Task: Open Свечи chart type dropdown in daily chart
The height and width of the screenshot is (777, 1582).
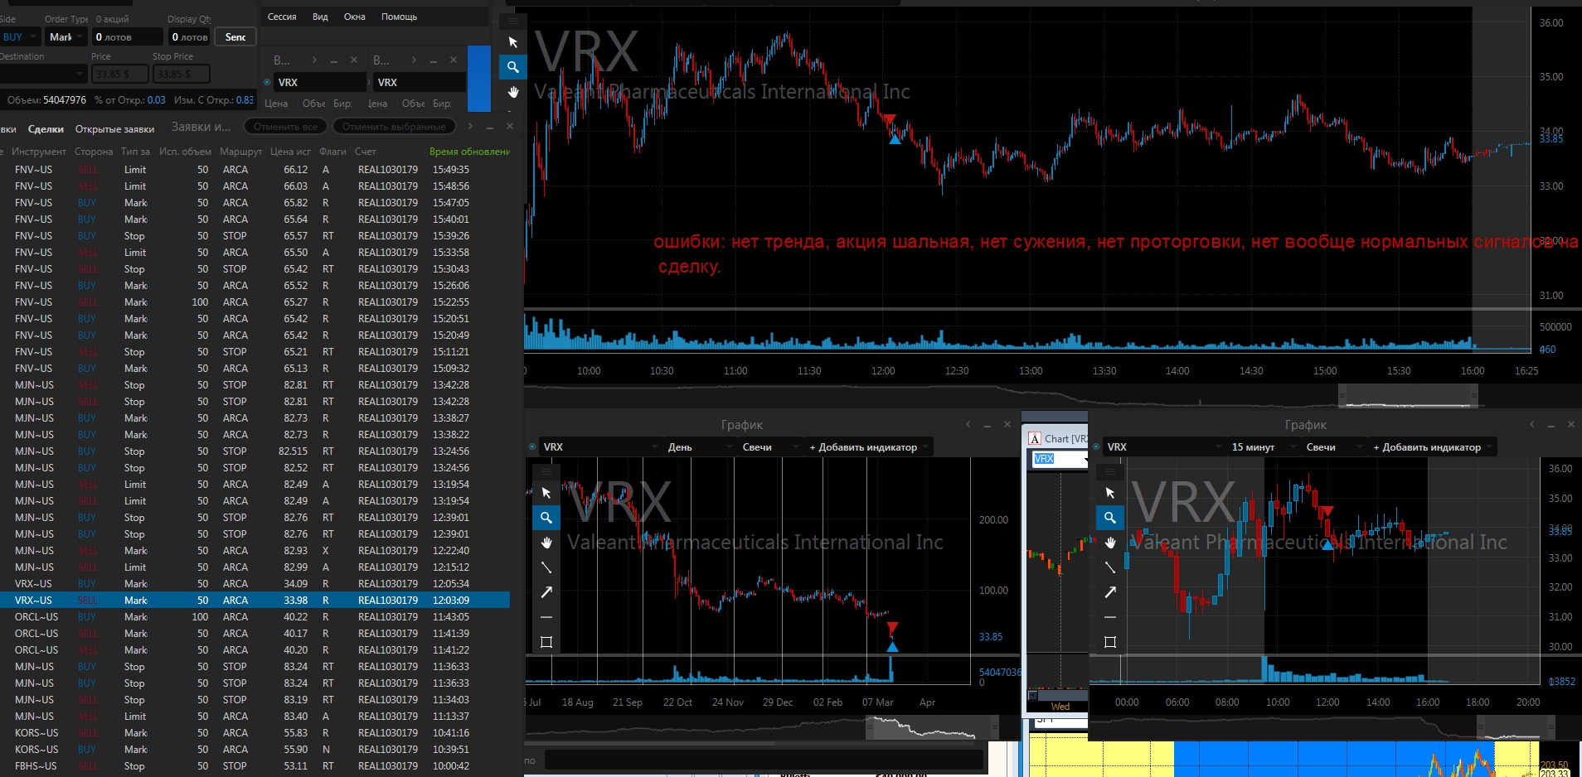Action: tap(771, 446)
